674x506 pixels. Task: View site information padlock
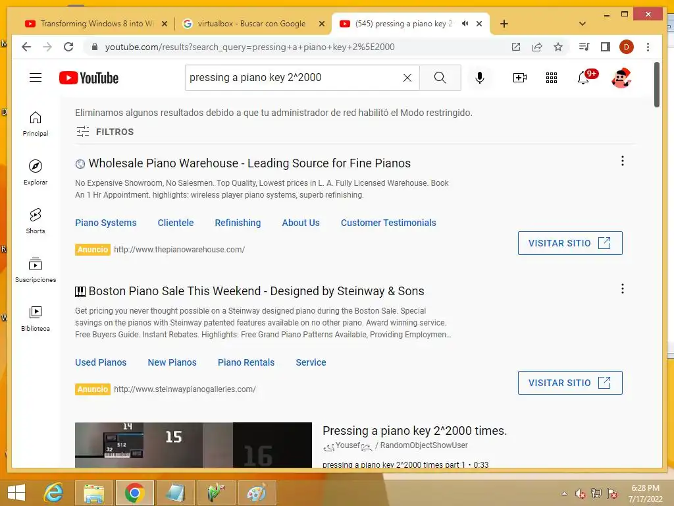[x=95, y=47]
